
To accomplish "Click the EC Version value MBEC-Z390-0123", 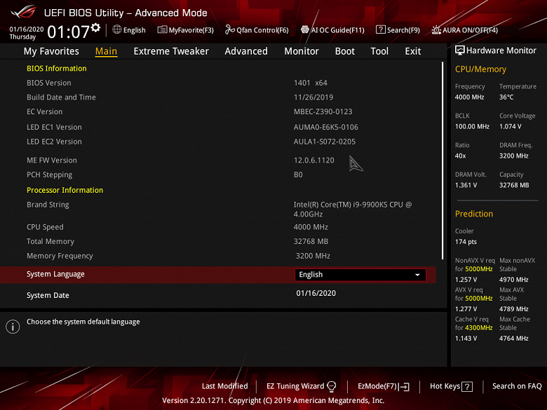I will (x=323, y=111).
